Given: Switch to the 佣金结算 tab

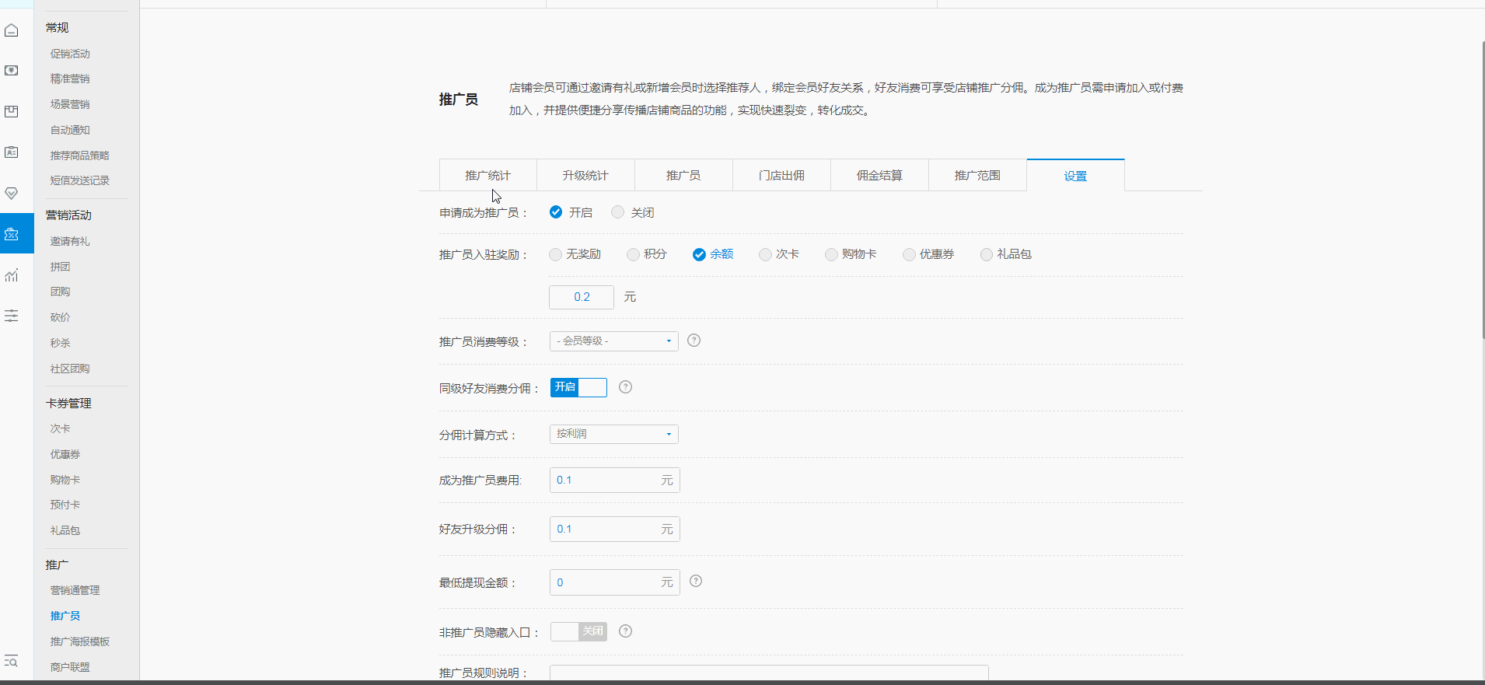Looking at the screenshot, I should [x=879, y=175].
